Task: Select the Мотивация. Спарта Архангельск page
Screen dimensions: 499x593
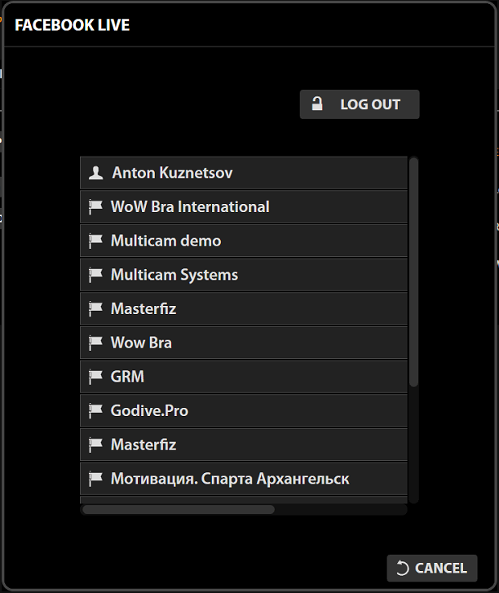Action: pos(244,479)
